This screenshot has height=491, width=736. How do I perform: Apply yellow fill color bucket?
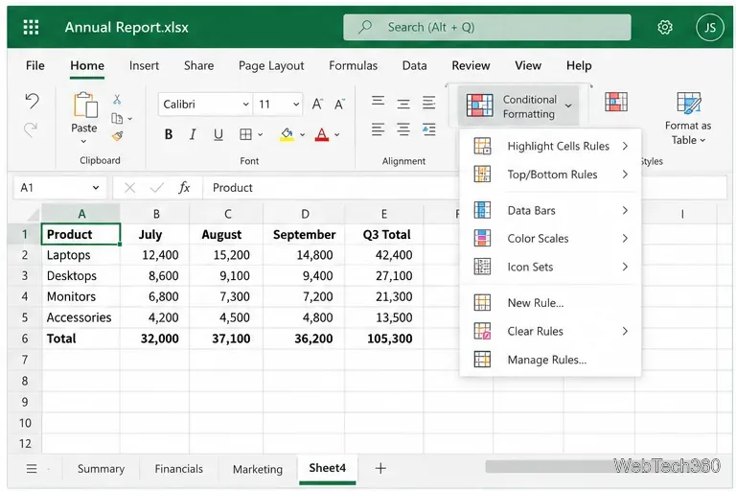(x=287, y=135)
